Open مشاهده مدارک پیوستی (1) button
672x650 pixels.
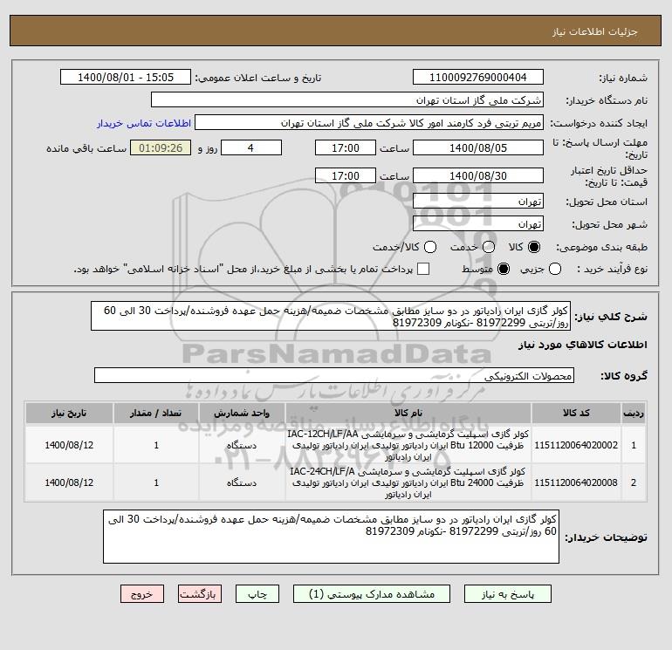[372, 594]
